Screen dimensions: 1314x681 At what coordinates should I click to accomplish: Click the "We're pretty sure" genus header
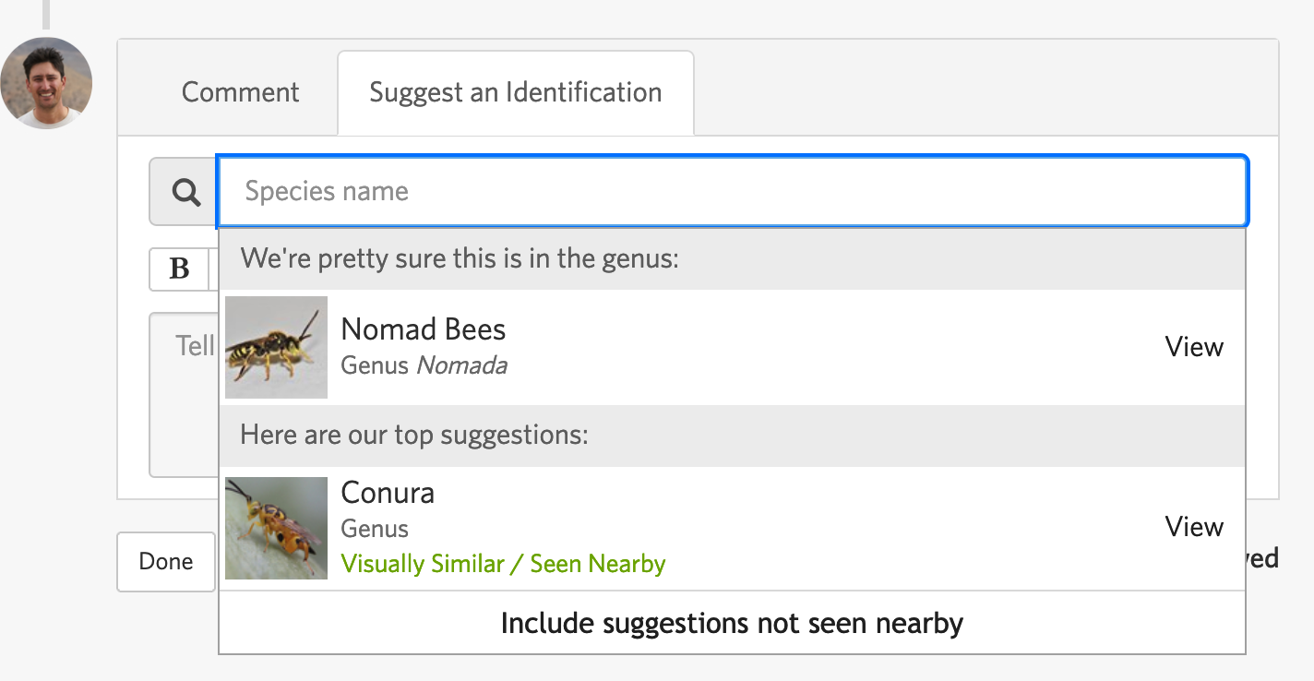[460, 258]
